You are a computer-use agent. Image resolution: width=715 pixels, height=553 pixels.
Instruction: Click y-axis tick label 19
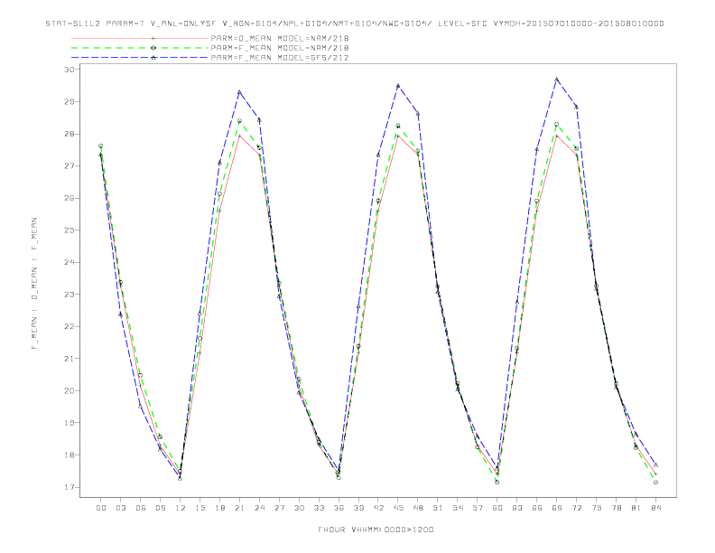[x=70, y=423]
